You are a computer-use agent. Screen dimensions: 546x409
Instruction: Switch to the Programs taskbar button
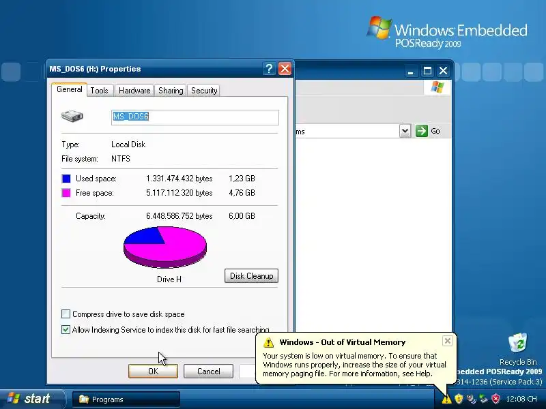(x=126, y=399)
